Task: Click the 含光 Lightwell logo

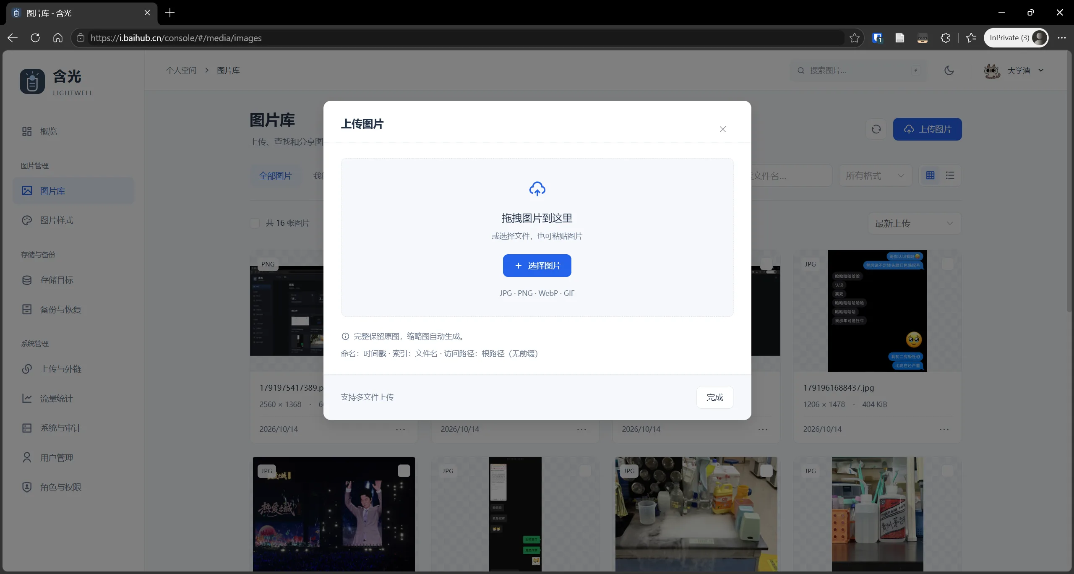Action: (57, 82)
